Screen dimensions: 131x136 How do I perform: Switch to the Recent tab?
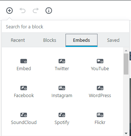[x=18, y=40]
